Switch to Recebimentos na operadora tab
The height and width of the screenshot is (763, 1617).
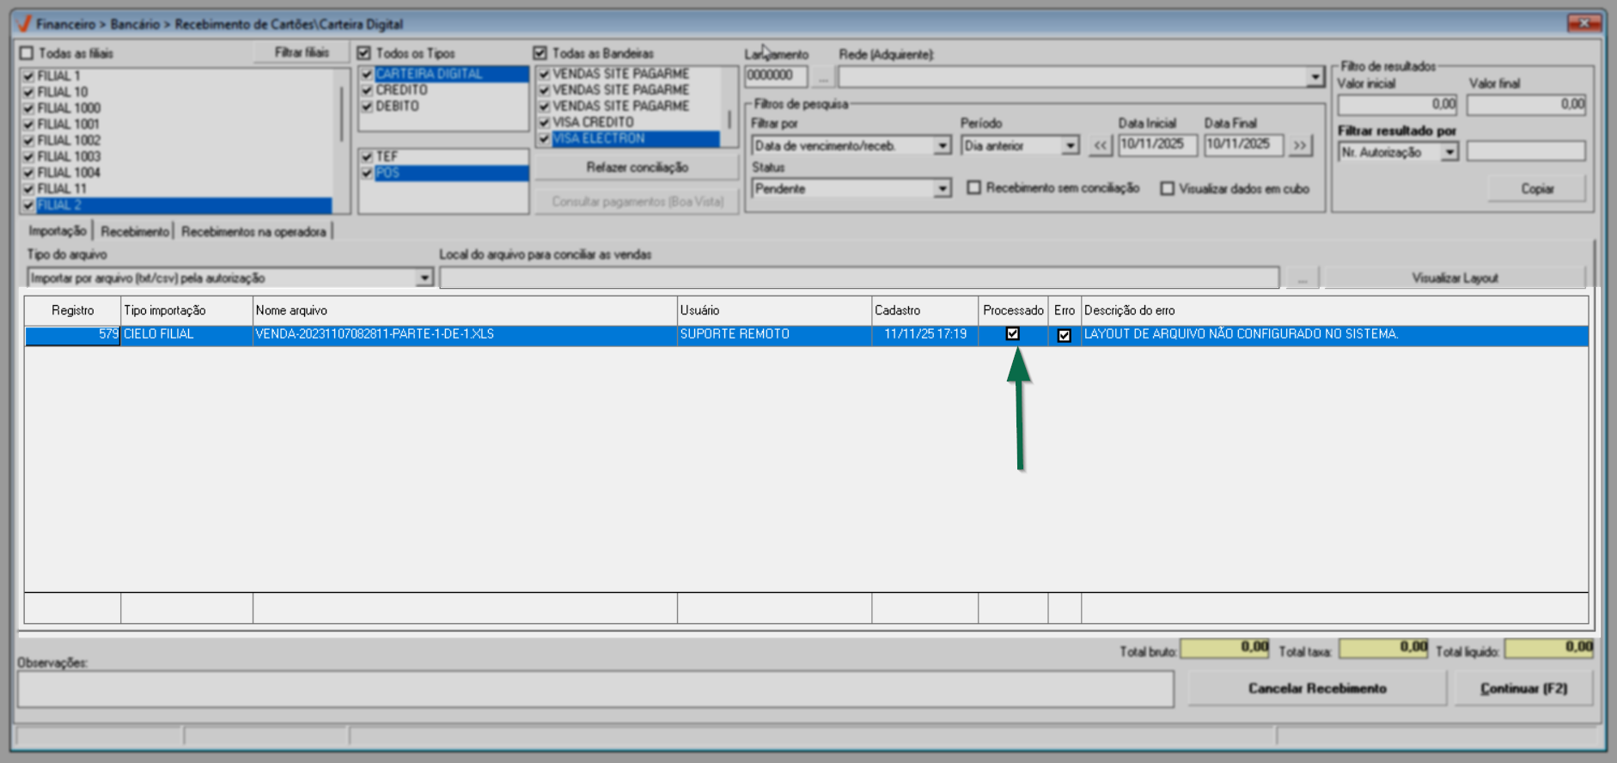click(253, 232)
